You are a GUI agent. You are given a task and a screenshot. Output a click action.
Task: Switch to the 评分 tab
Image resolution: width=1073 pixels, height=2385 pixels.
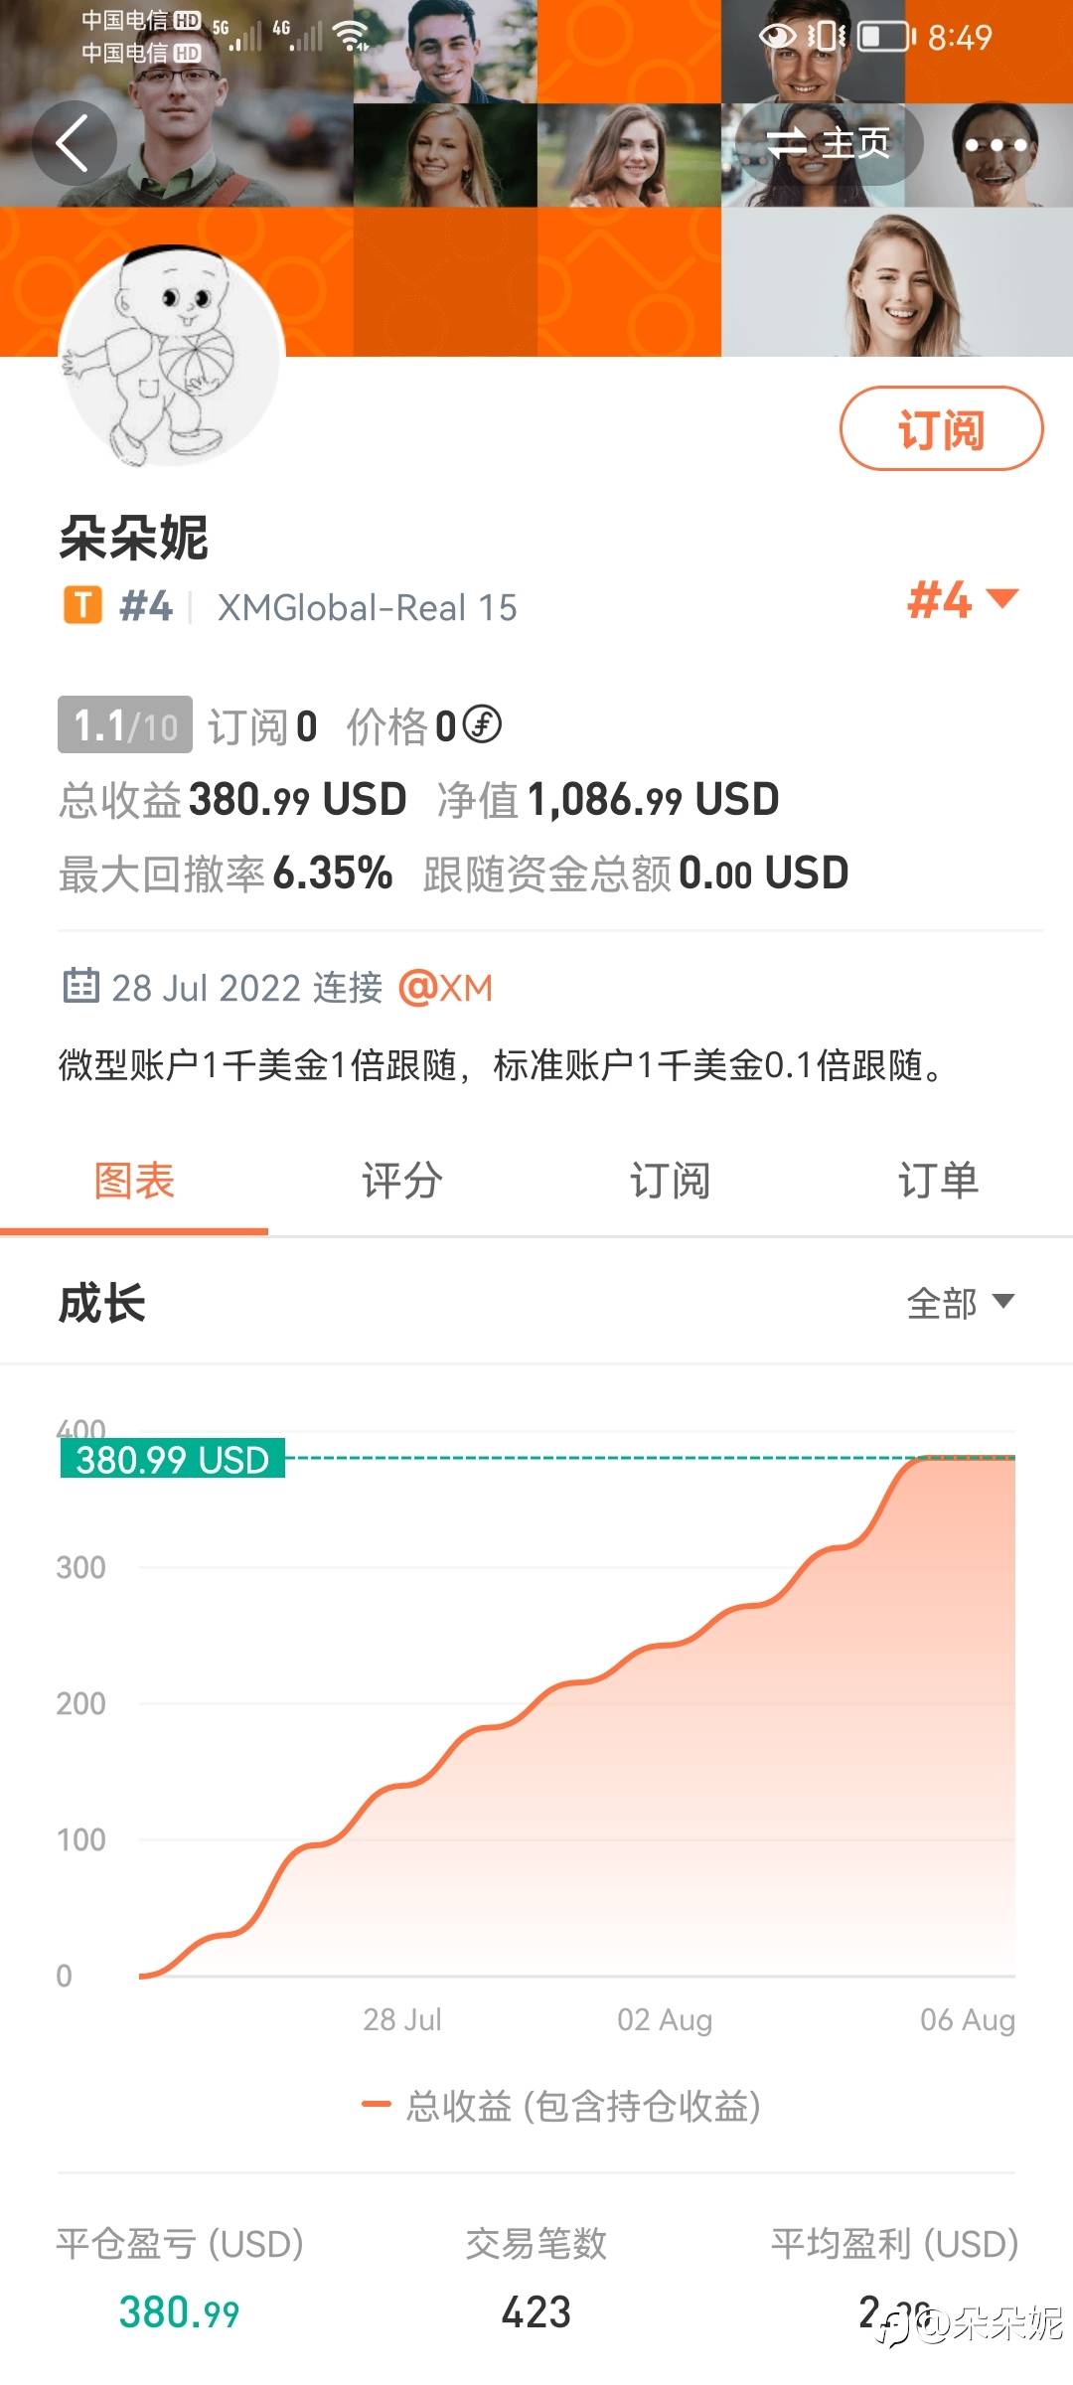click(x=401, y=1181)
